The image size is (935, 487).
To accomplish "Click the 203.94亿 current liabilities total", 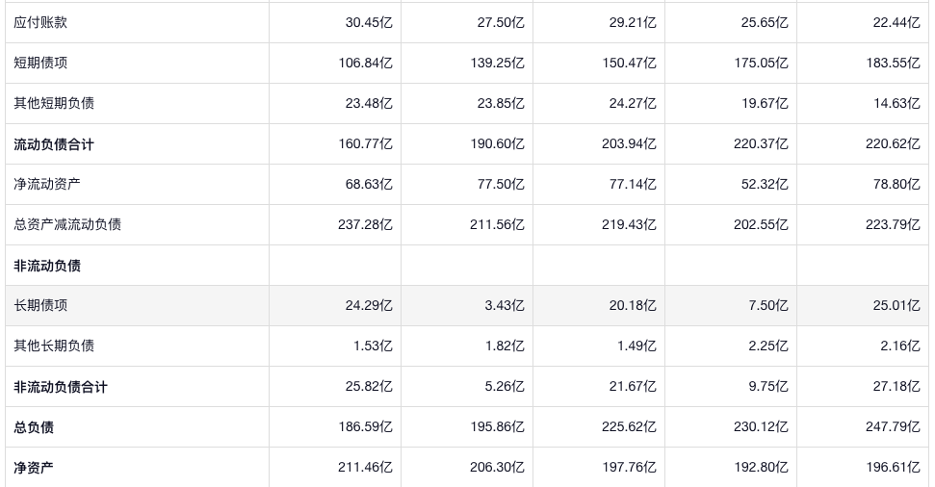I will tap(629, 144).
